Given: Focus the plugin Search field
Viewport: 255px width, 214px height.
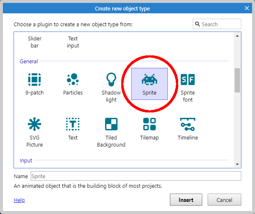Looking at the screenshot, I should click(220, 24).
